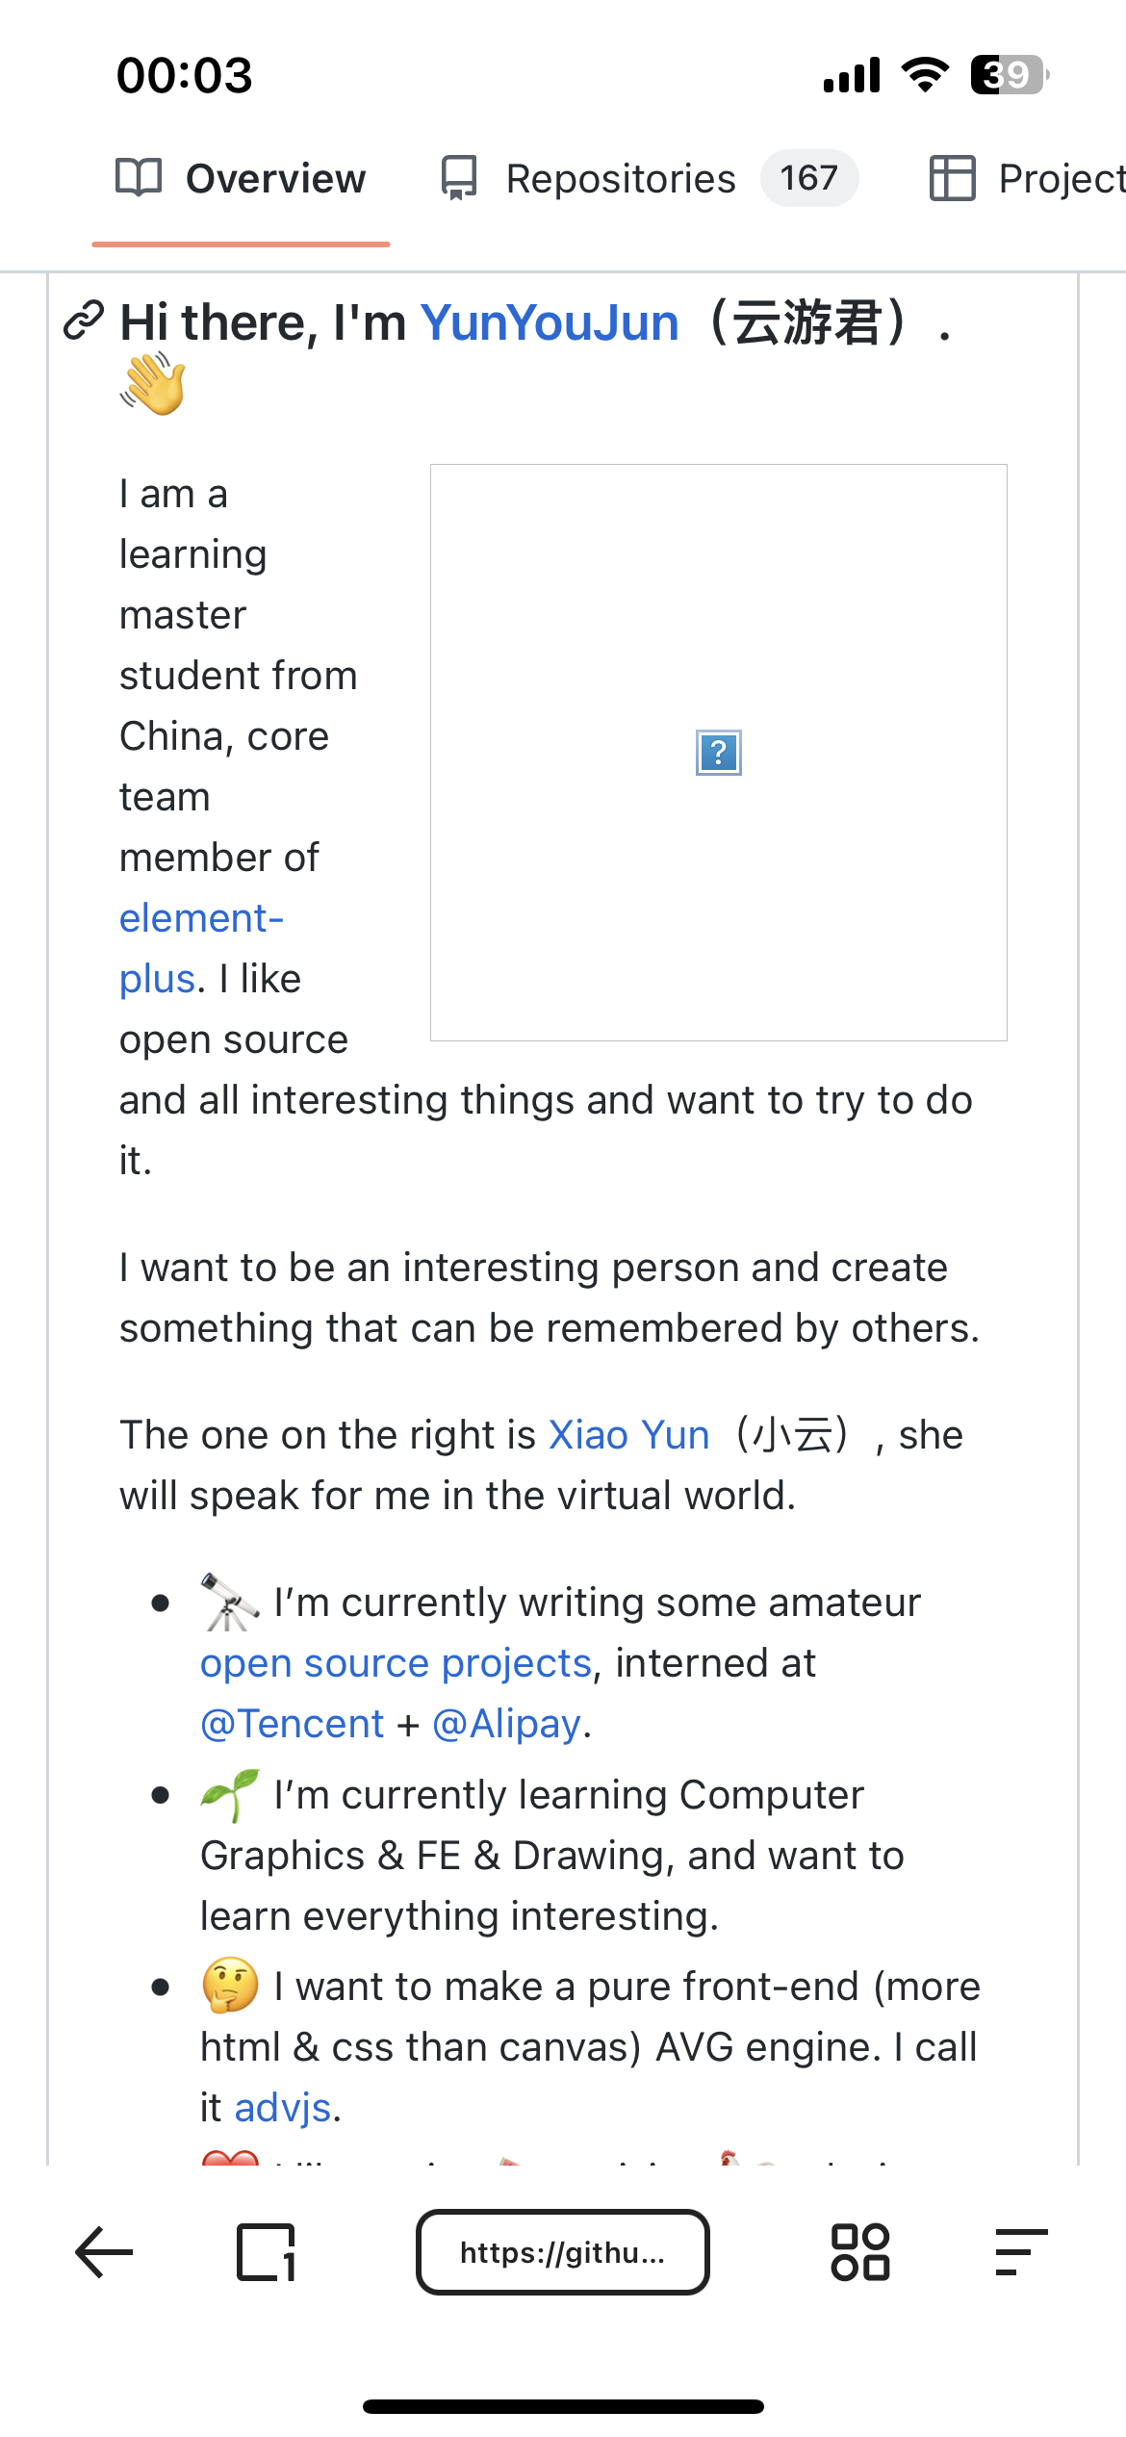The width and height of the screenshot is (1126, 2437).
Task: Tap the browser back arrow
Action: [x=104, y=2252]
